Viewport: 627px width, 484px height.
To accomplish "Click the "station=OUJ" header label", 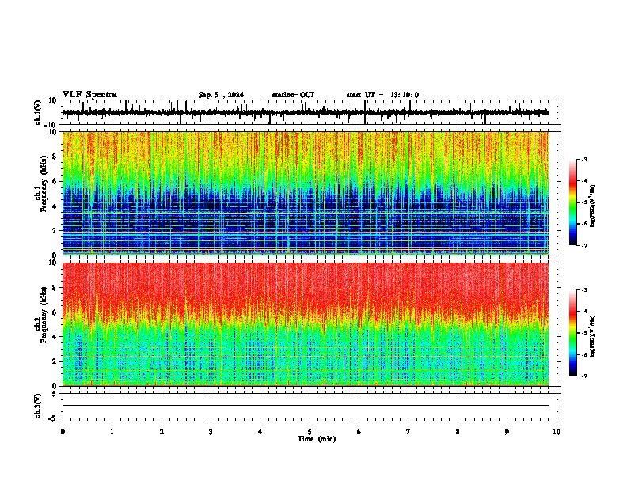I will pos(293,95).
